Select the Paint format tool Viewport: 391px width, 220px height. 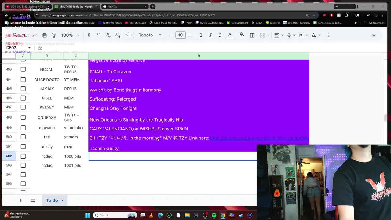coord(54,35)
